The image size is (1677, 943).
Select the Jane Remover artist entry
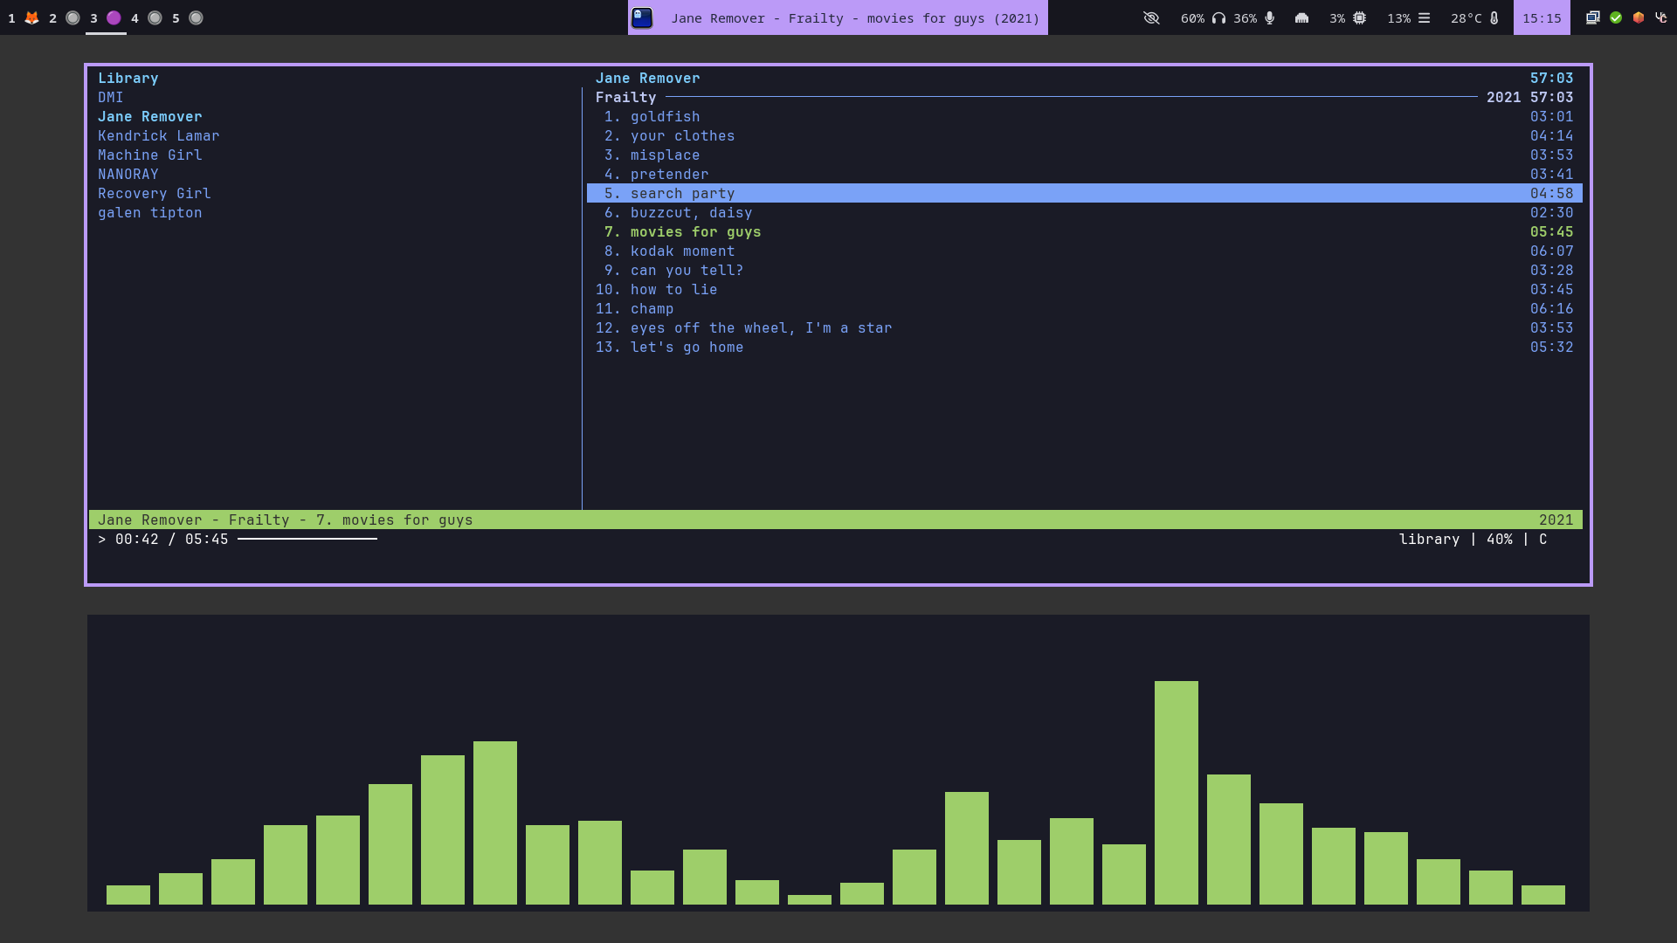pyautogui.click(x=149, y=116)
